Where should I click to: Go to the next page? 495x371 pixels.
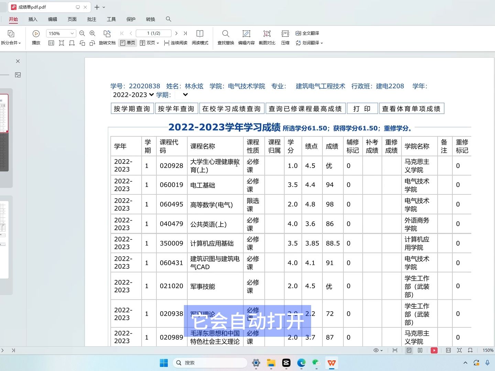(x=176, y=33)
